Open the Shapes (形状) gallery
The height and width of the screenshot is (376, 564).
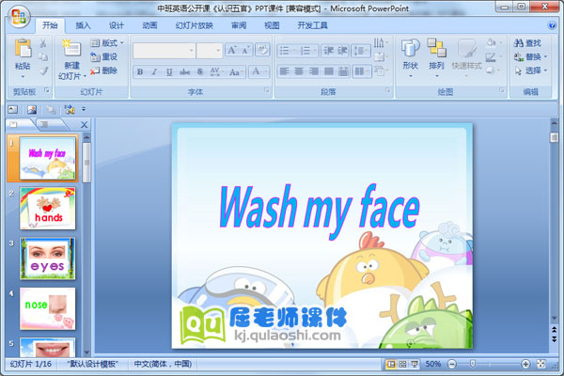coord(410,55)
